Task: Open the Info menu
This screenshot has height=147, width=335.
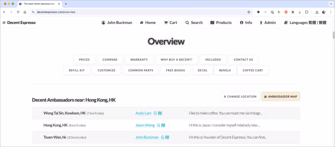Action: tap(246, 23)
